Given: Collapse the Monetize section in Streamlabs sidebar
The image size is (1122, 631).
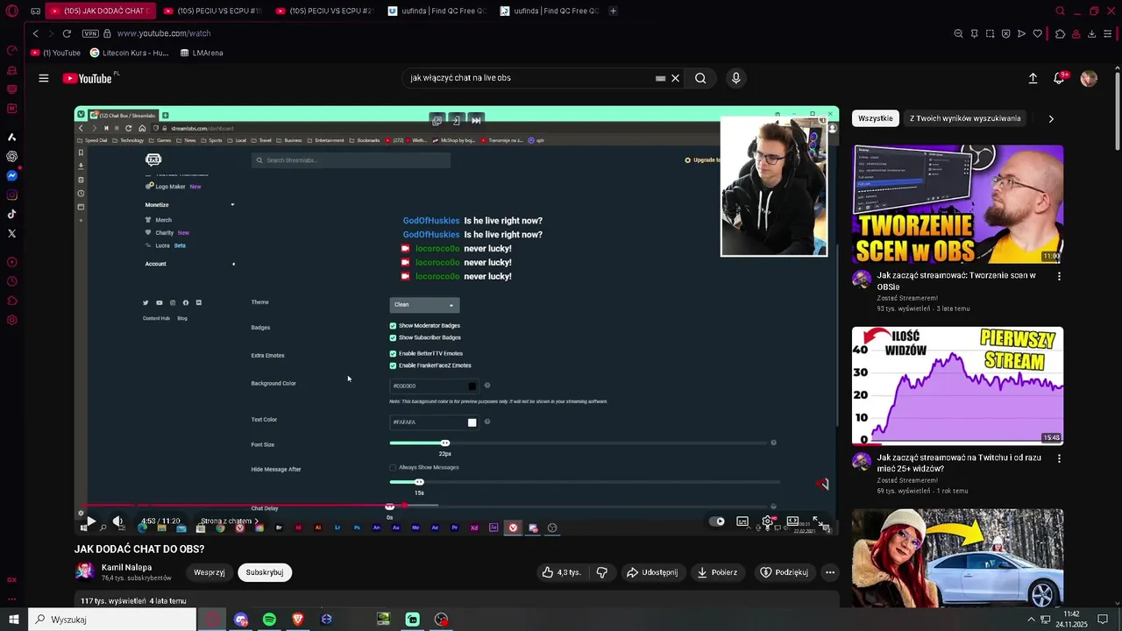Looking at the screenshot, I should [x=232, y=205].
